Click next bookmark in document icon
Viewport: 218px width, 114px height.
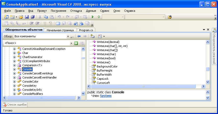tap(81, 24)
